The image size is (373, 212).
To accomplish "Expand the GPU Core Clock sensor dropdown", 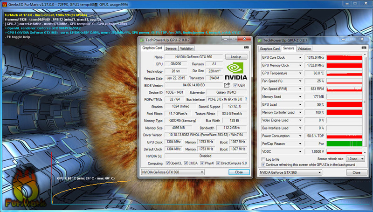I will (300, 57).
